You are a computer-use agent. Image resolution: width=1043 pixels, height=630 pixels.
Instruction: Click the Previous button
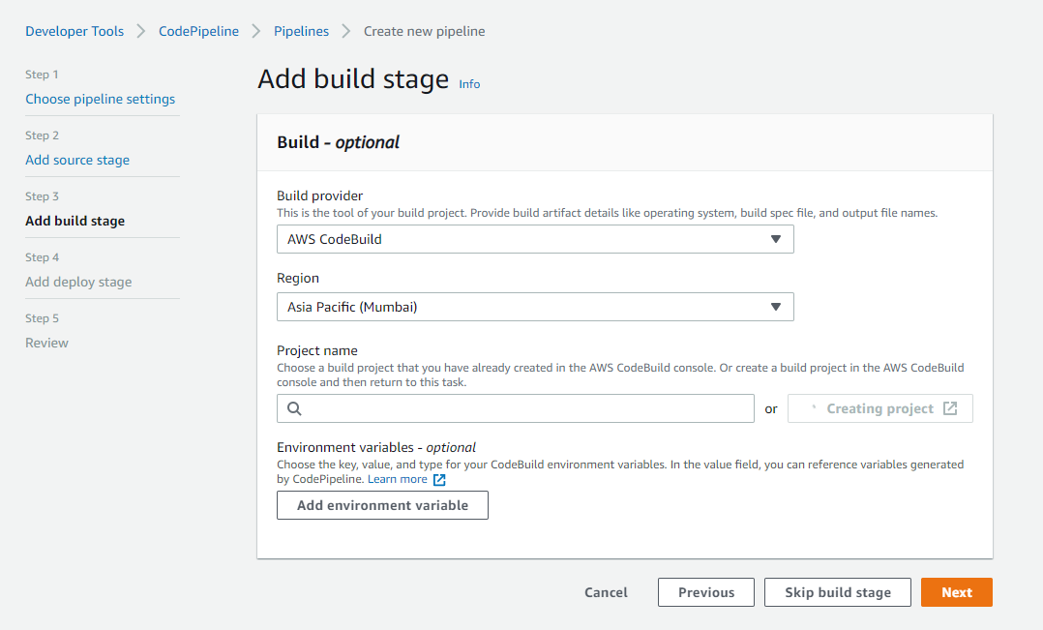(x=705, y=592)
